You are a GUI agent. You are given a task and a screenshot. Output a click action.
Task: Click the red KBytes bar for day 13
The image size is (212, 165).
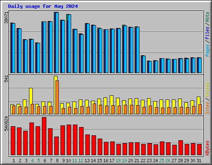click(87, 145)
